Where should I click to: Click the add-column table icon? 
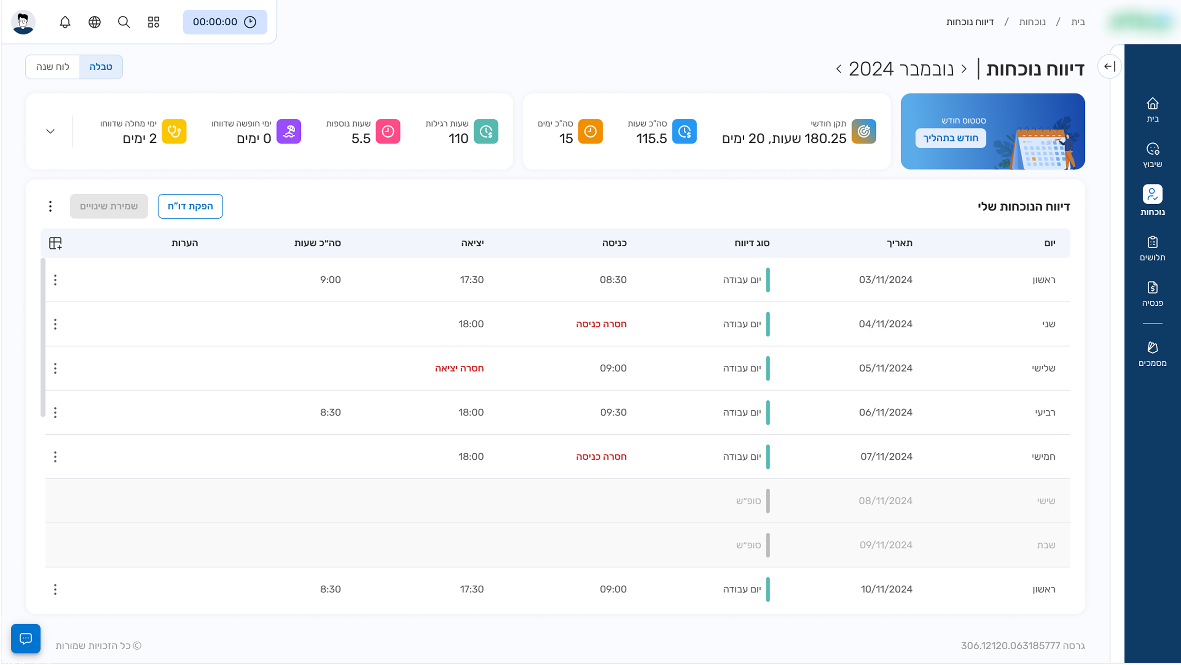pos(55,243)
